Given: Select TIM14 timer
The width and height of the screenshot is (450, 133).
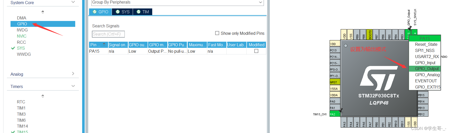Looking at the screenshot, I should [22, 126].
